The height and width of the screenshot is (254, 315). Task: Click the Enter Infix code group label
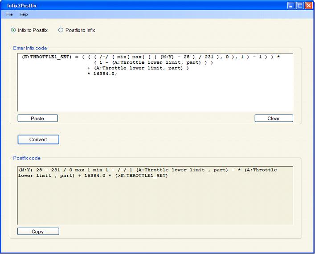(x=30, y=48)
